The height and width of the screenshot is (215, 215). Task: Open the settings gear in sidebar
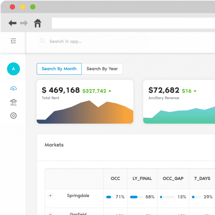click(13, 115)
